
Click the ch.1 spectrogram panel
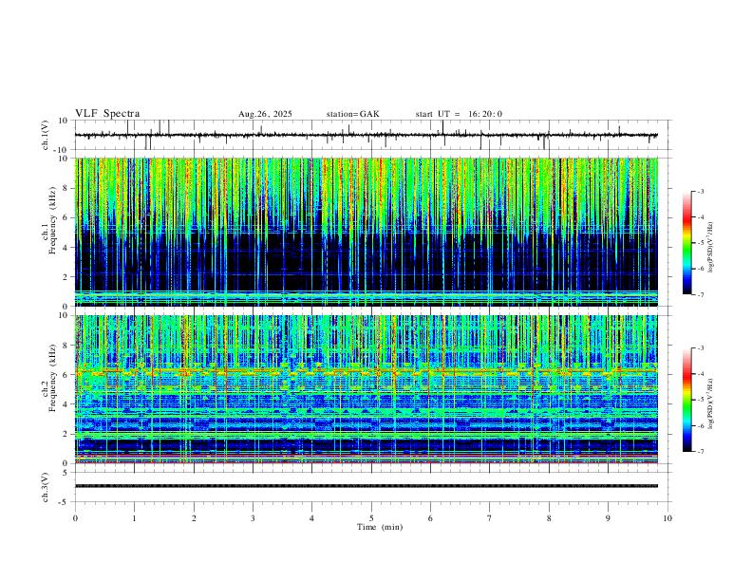click(x=367, y=232)
